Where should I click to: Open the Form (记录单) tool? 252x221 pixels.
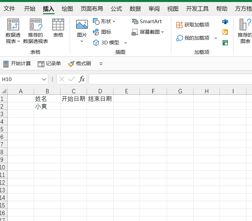point(49,64)
